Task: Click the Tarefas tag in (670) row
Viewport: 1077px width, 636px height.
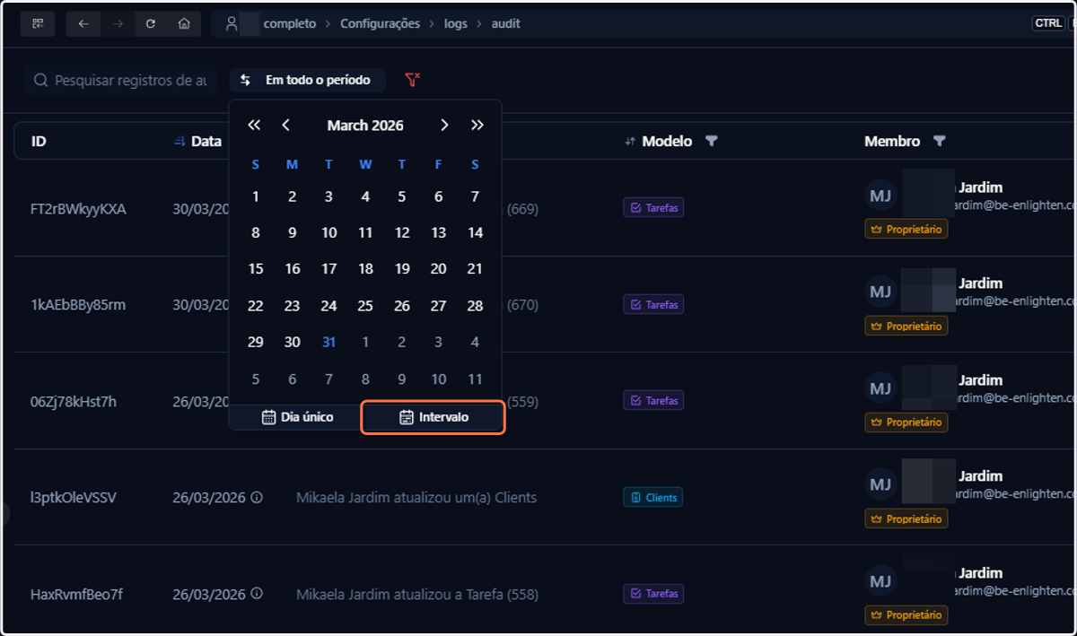Action: point(653,305)
